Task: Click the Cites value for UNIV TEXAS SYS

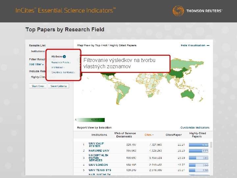Action: (x=155, y=170)
